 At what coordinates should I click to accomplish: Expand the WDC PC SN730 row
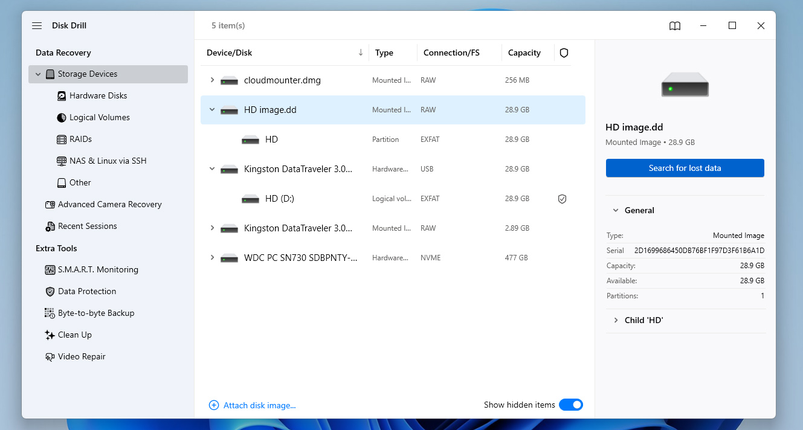(212, 258)
